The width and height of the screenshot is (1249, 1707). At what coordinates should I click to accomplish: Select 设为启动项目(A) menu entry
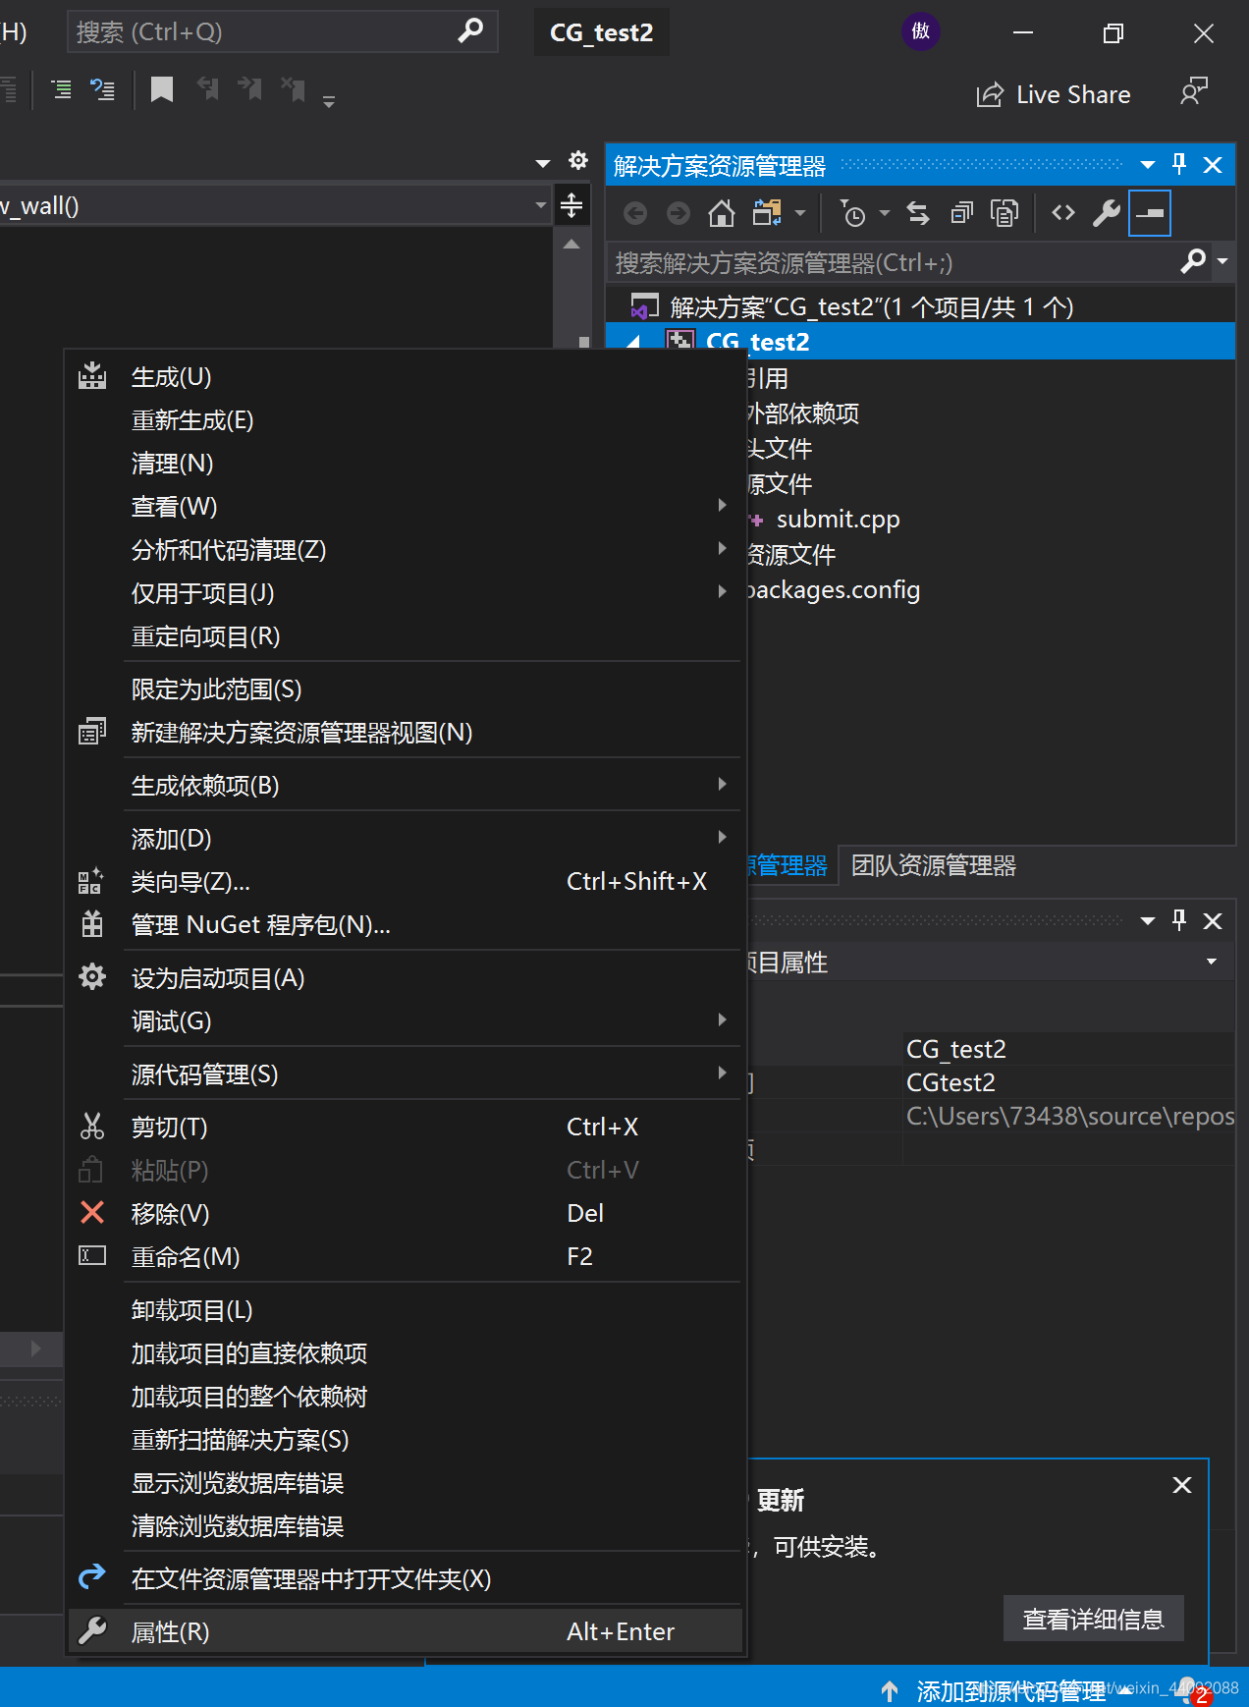(x=404, y=978)
